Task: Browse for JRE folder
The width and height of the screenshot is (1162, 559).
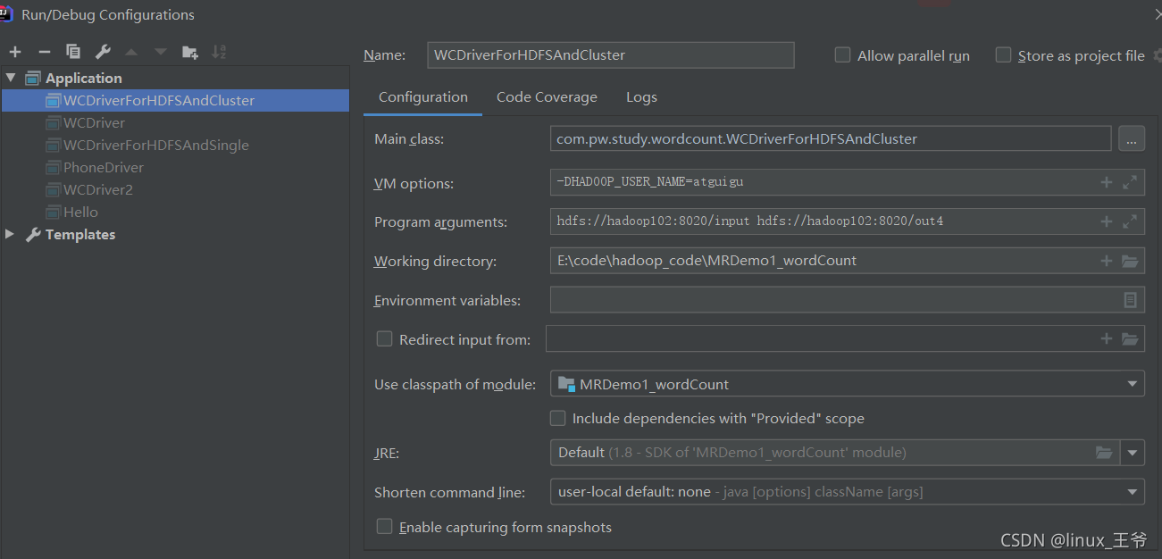Action: point(1105,453)
